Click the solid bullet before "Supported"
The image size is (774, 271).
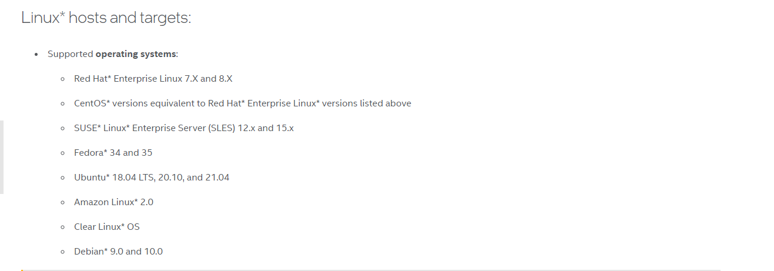click(36, 54)
